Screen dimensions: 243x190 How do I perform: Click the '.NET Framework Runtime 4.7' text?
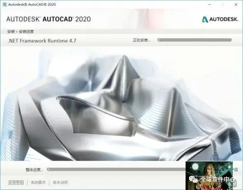tap(42, 41)
